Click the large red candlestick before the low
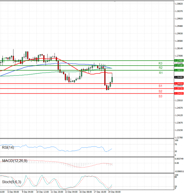 [105, 77]
